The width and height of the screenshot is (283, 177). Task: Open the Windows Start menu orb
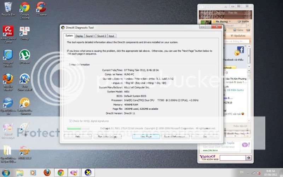5,172
